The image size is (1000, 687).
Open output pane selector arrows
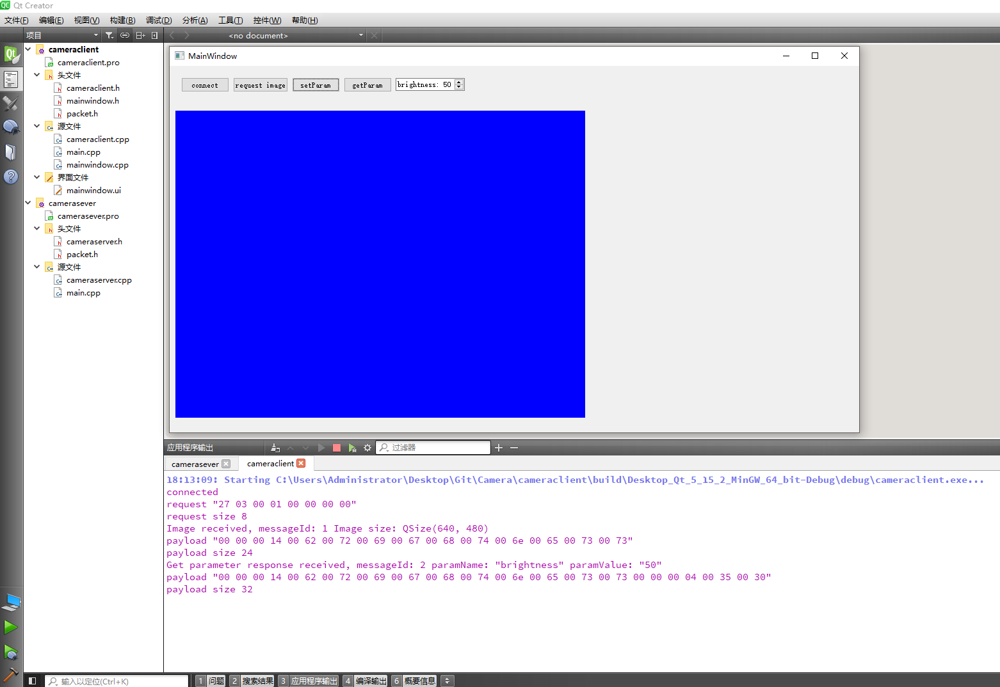pyautogui.click(x=448, y=681)
